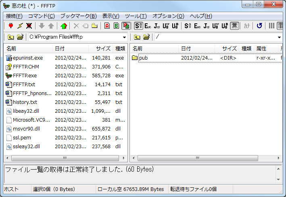Open the コマンド(C) menu

(42, 16)
